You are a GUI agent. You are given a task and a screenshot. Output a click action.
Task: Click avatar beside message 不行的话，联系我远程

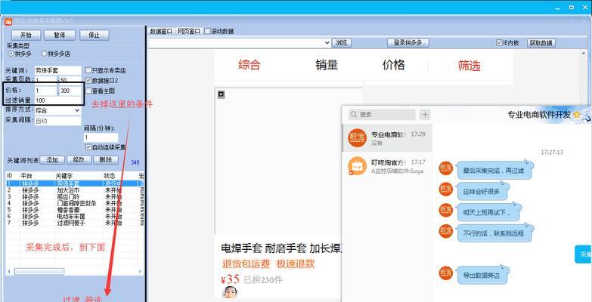[x=446, y=231]
